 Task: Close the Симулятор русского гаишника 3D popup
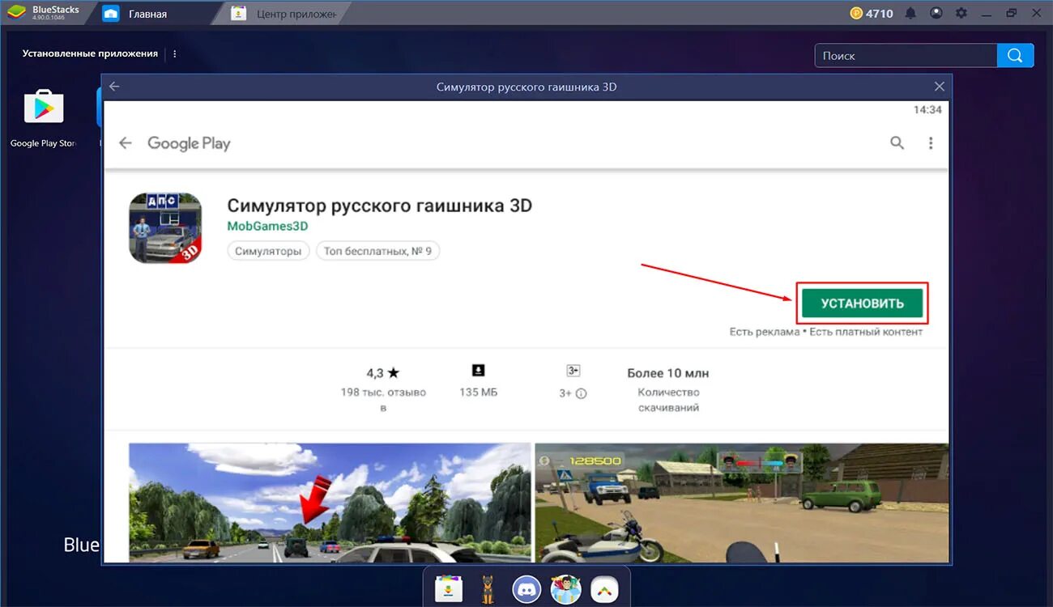pos(939,87)
